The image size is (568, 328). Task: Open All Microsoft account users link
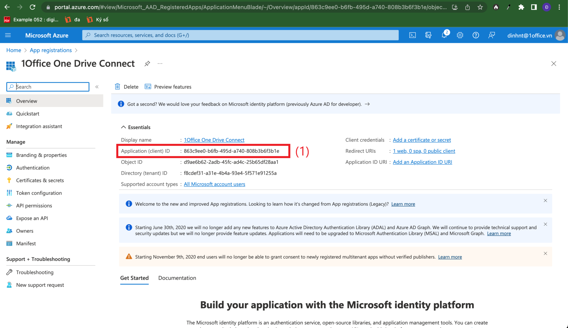tap(214, 184)
